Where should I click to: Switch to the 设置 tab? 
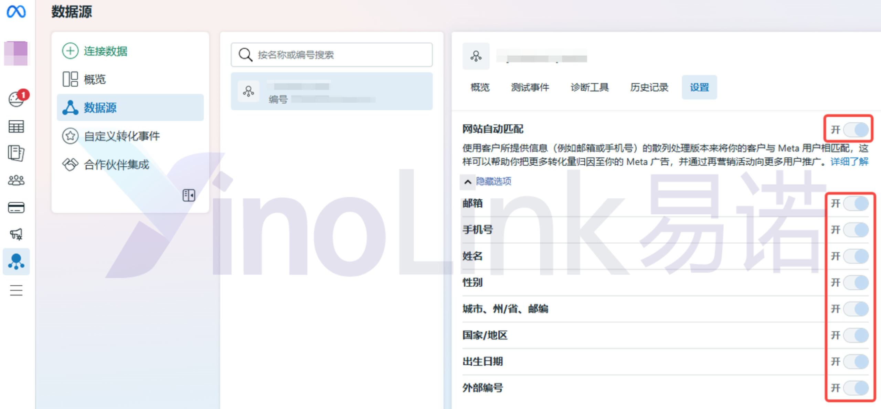[699, 87]
